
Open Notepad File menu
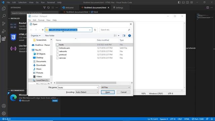(x=29, y=20)
